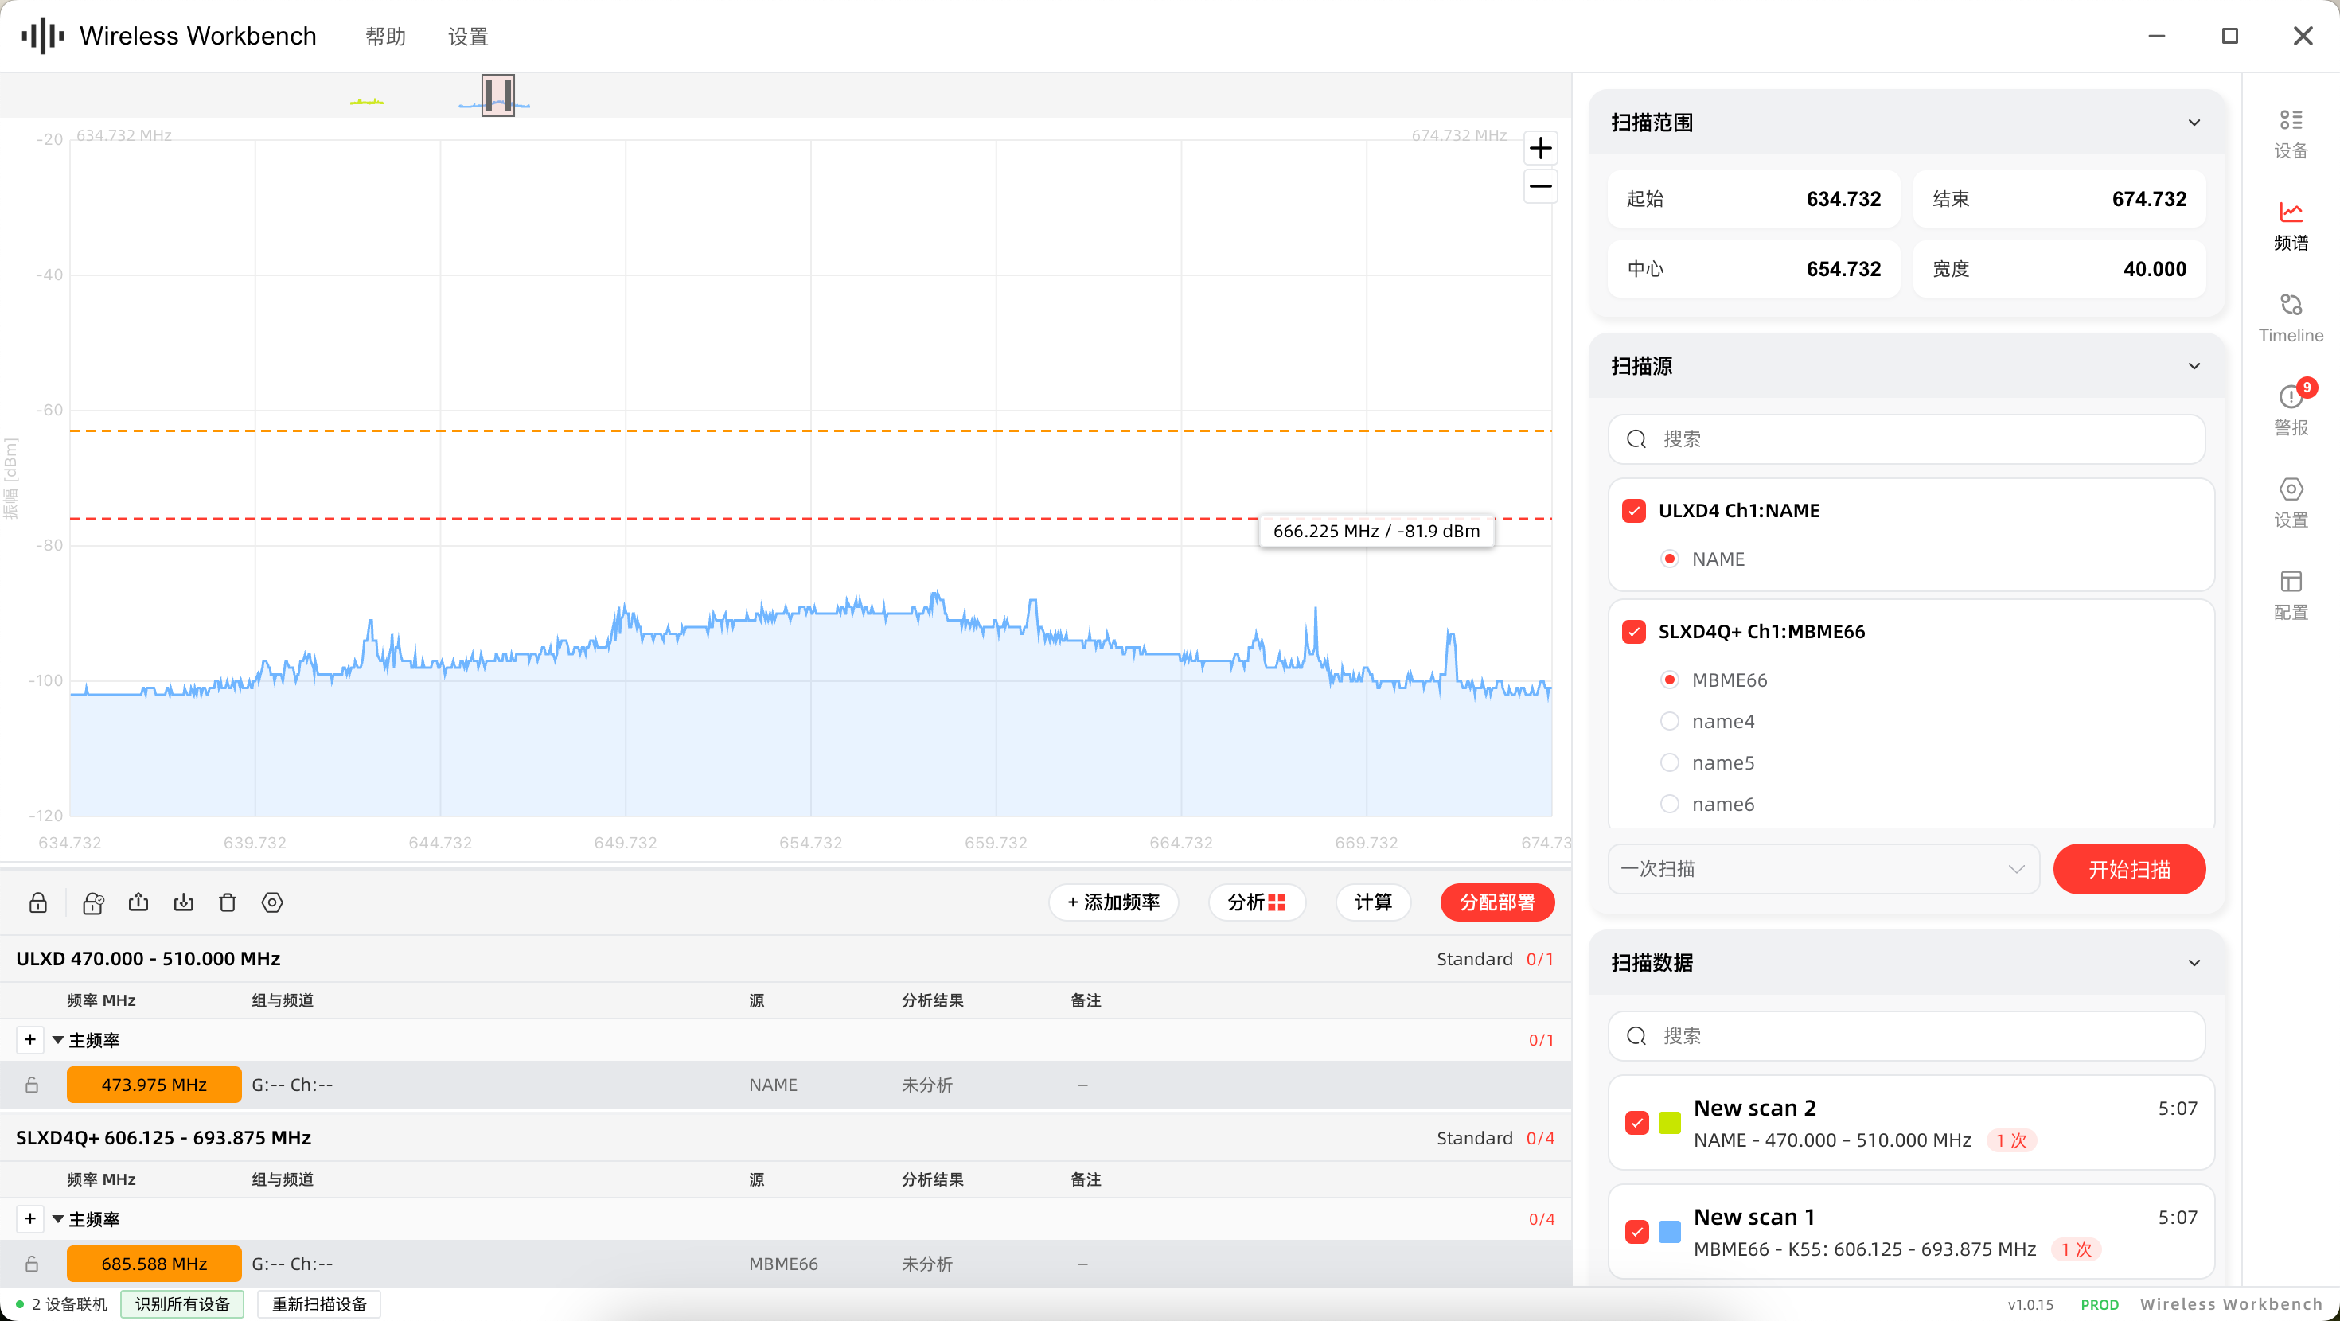This screenshot has height=1321, width=2340.
Task: Switch to the 频谱 spectrum view
Action: coord(2290,226)
